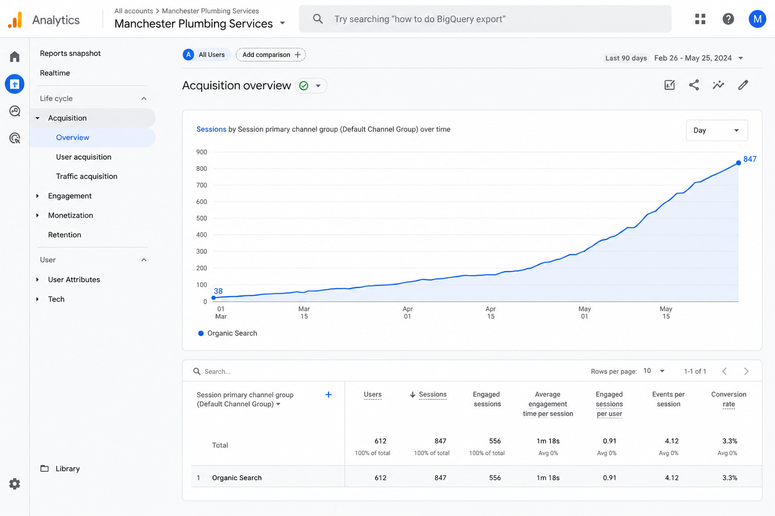Sort by the Sessions column header
Screen dimensions: 775x516
pyautogui.click(x=433, y=395)
